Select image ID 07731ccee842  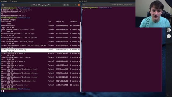(62, 69)
